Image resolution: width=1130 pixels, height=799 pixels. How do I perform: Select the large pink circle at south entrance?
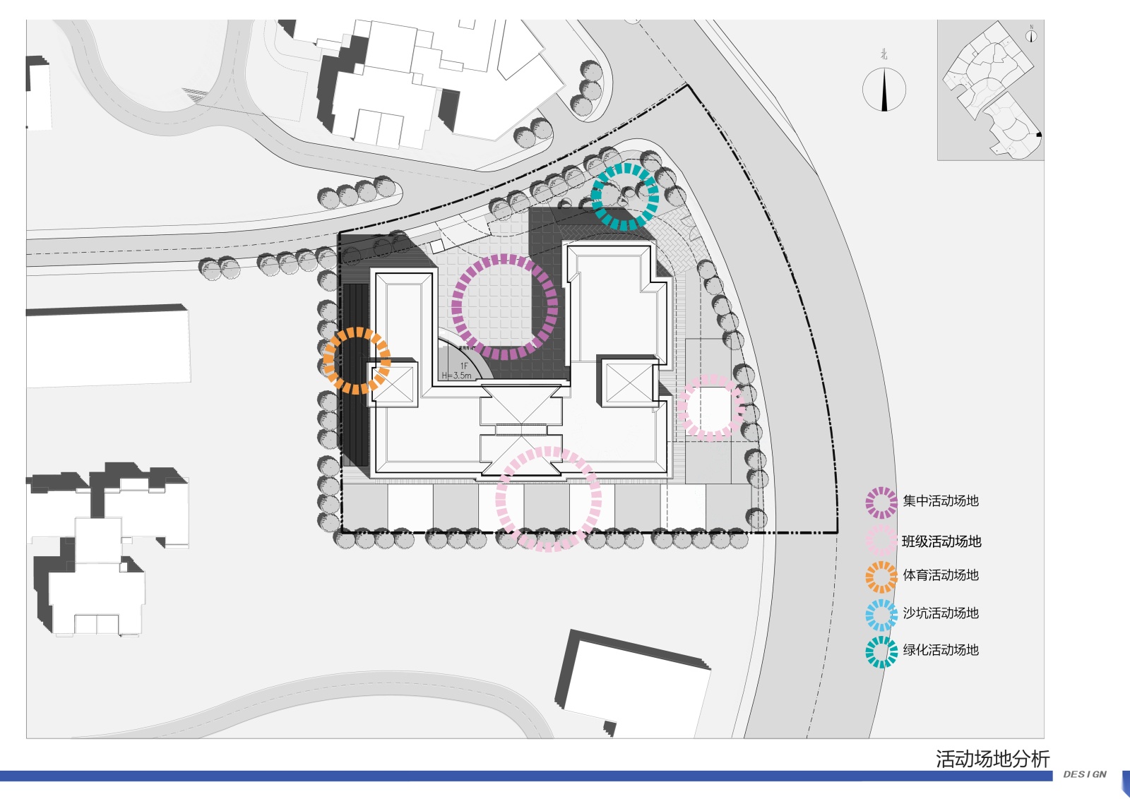click(549, 499)
